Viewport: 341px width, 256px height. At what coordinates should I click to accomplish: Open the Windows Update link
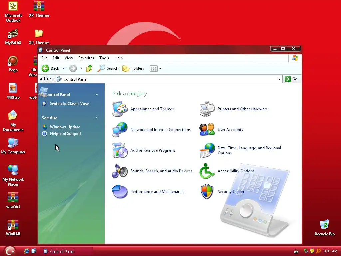[65, 127]
